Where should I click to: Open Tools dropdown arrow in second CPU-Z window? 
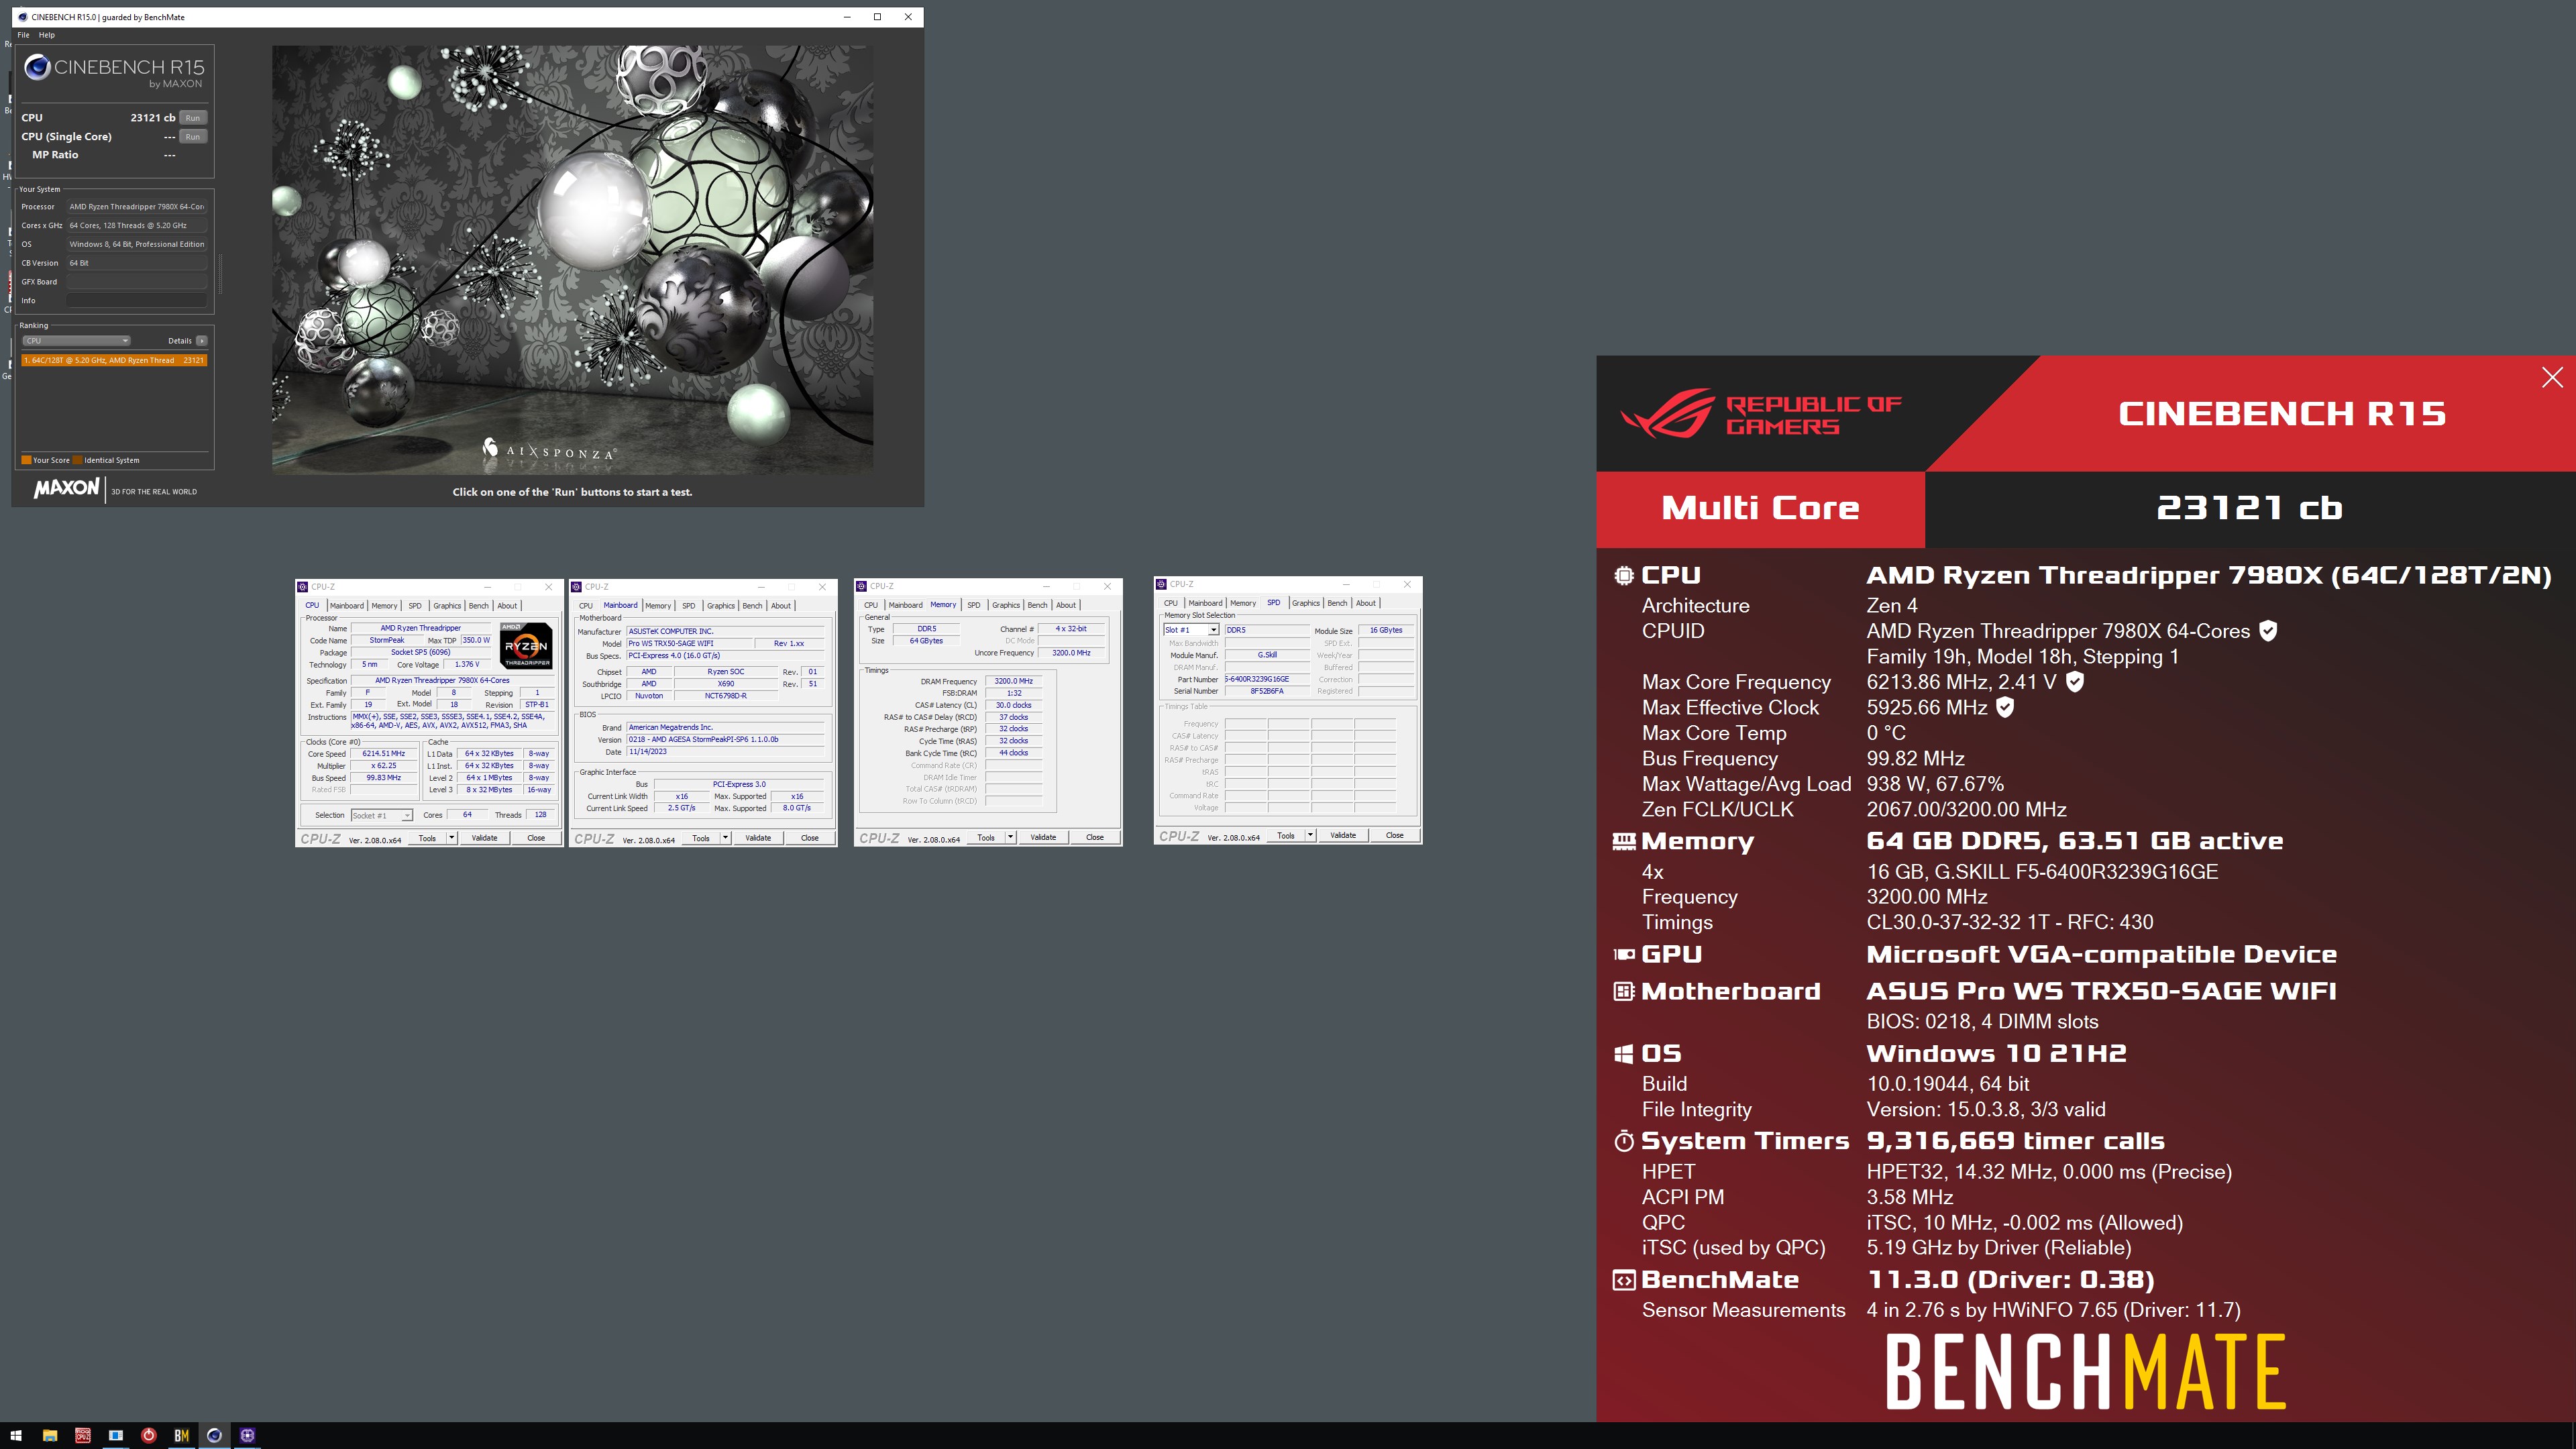(726, 838)
